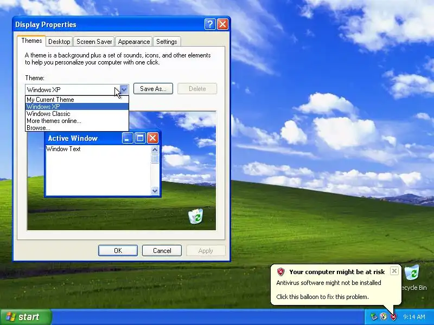This screenshot has height=325, width=434.
Task: Click the Your computer might be at risk balloon text
Action: pyautogui.click(x=337, y=272)
